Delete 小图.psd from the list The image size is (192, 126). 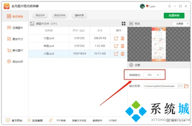click(x=123, y=54)
